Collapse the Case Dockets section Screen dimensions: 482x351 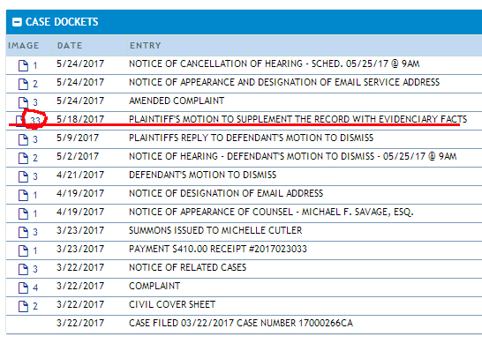point(18,22)
